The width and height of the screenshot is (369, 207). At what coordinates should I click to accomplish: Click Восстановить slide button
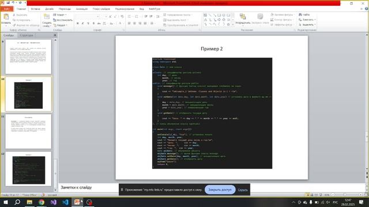[63, 20]
